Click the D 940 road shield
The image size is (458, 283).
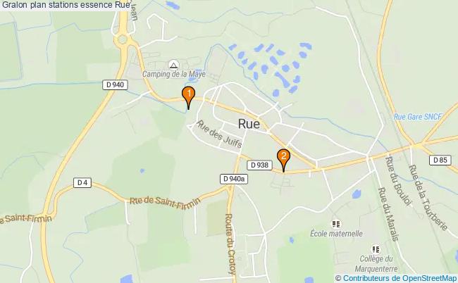coord(115,85)
